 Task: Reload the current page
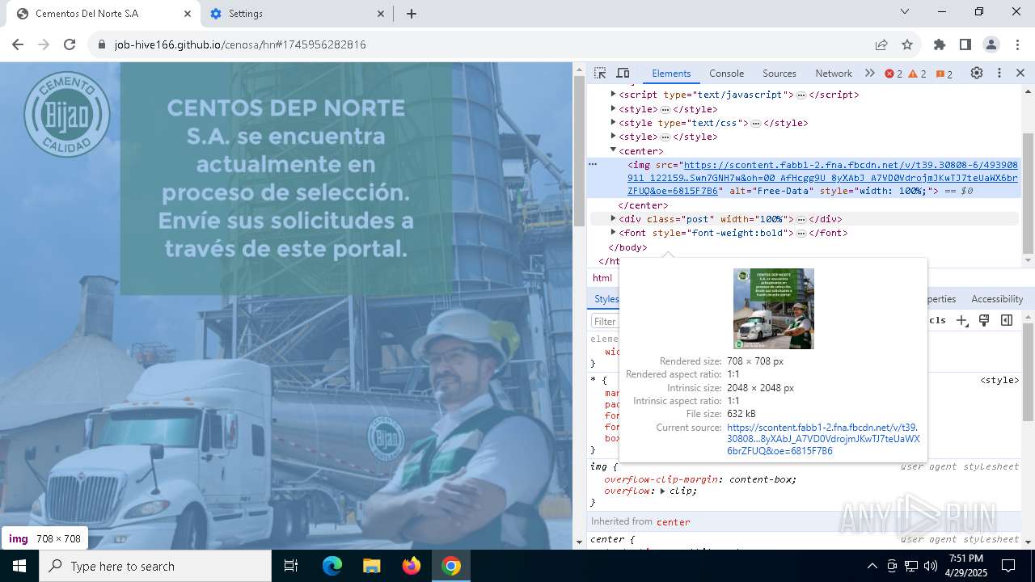click(70, 44)
